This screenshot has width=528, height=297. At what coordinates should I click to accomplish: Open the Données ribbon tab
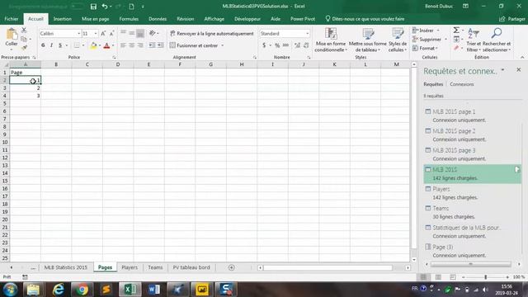click(158, 19)
